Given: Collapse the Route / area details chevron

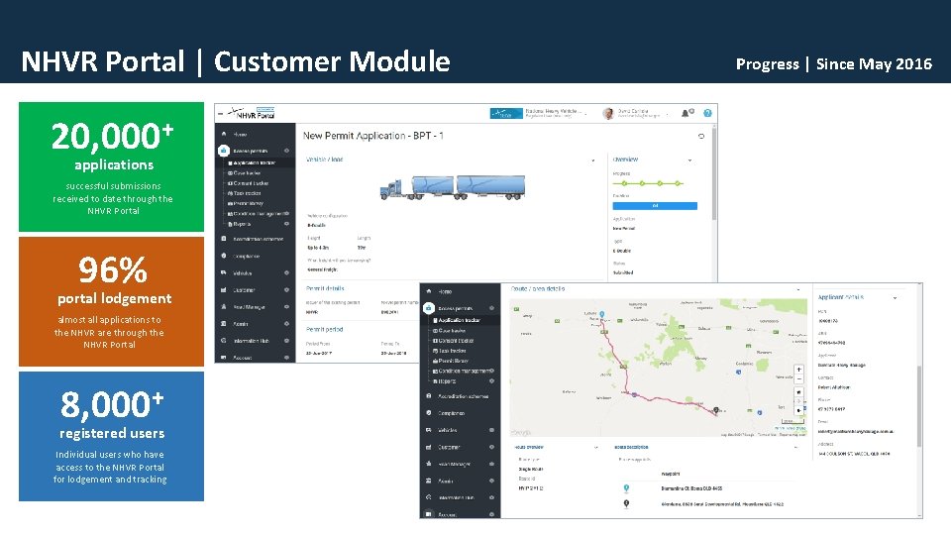Looking at the screenshot, I should (x=798, y=289).
